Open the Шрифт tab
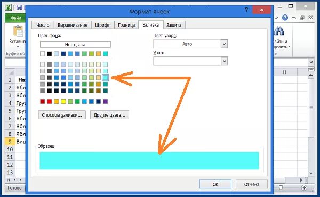 click(102, 25)
